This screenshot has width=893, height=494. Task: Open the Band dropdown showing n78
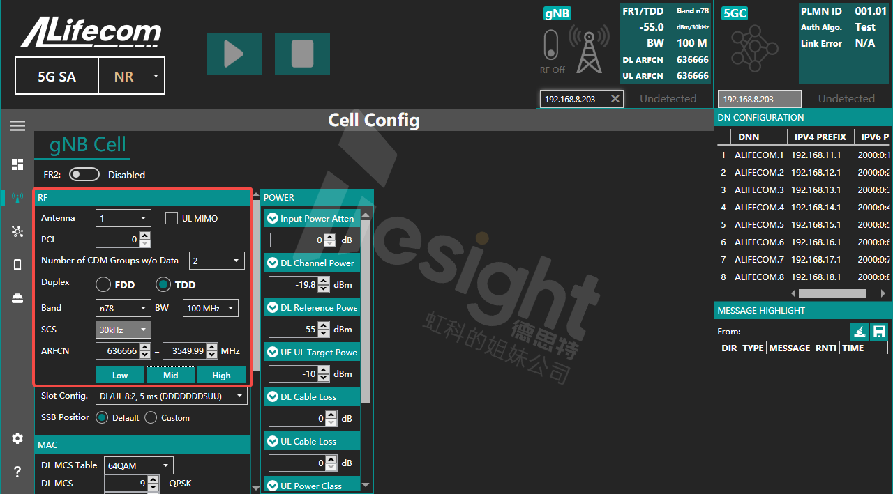pyautogui.click(x=123, y=307)
